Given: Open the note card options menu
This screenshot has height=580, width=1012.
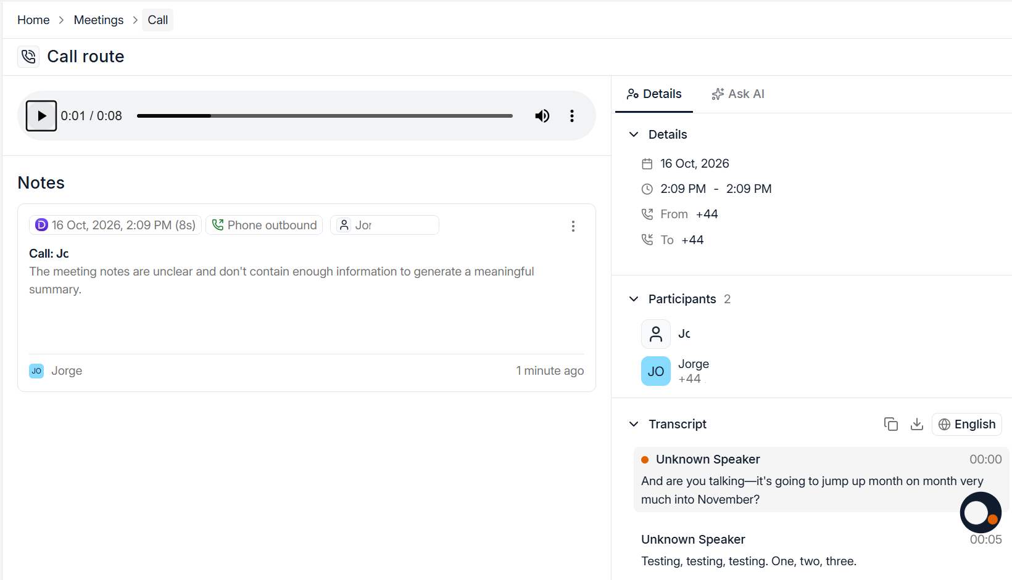Looking at the screenshot, I should coord(573,226).
